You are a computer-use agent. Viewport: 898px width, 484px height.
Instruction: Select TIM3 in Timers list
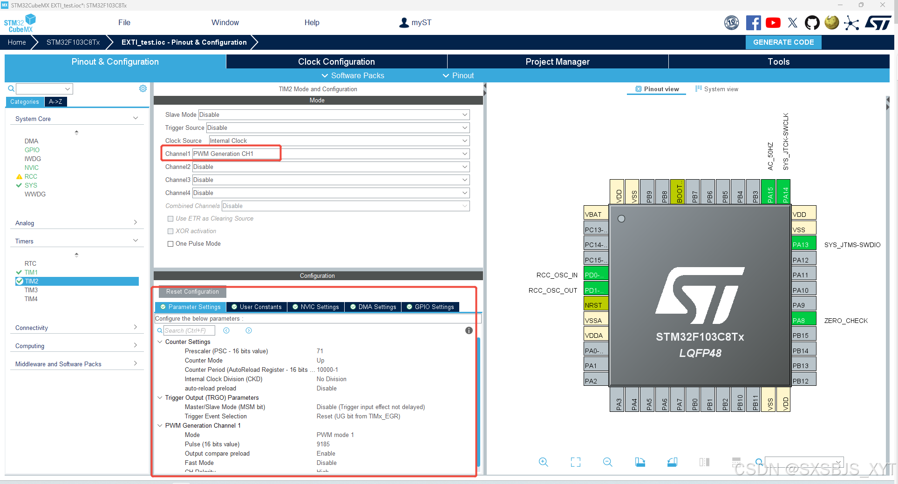[x=31, y=290]
